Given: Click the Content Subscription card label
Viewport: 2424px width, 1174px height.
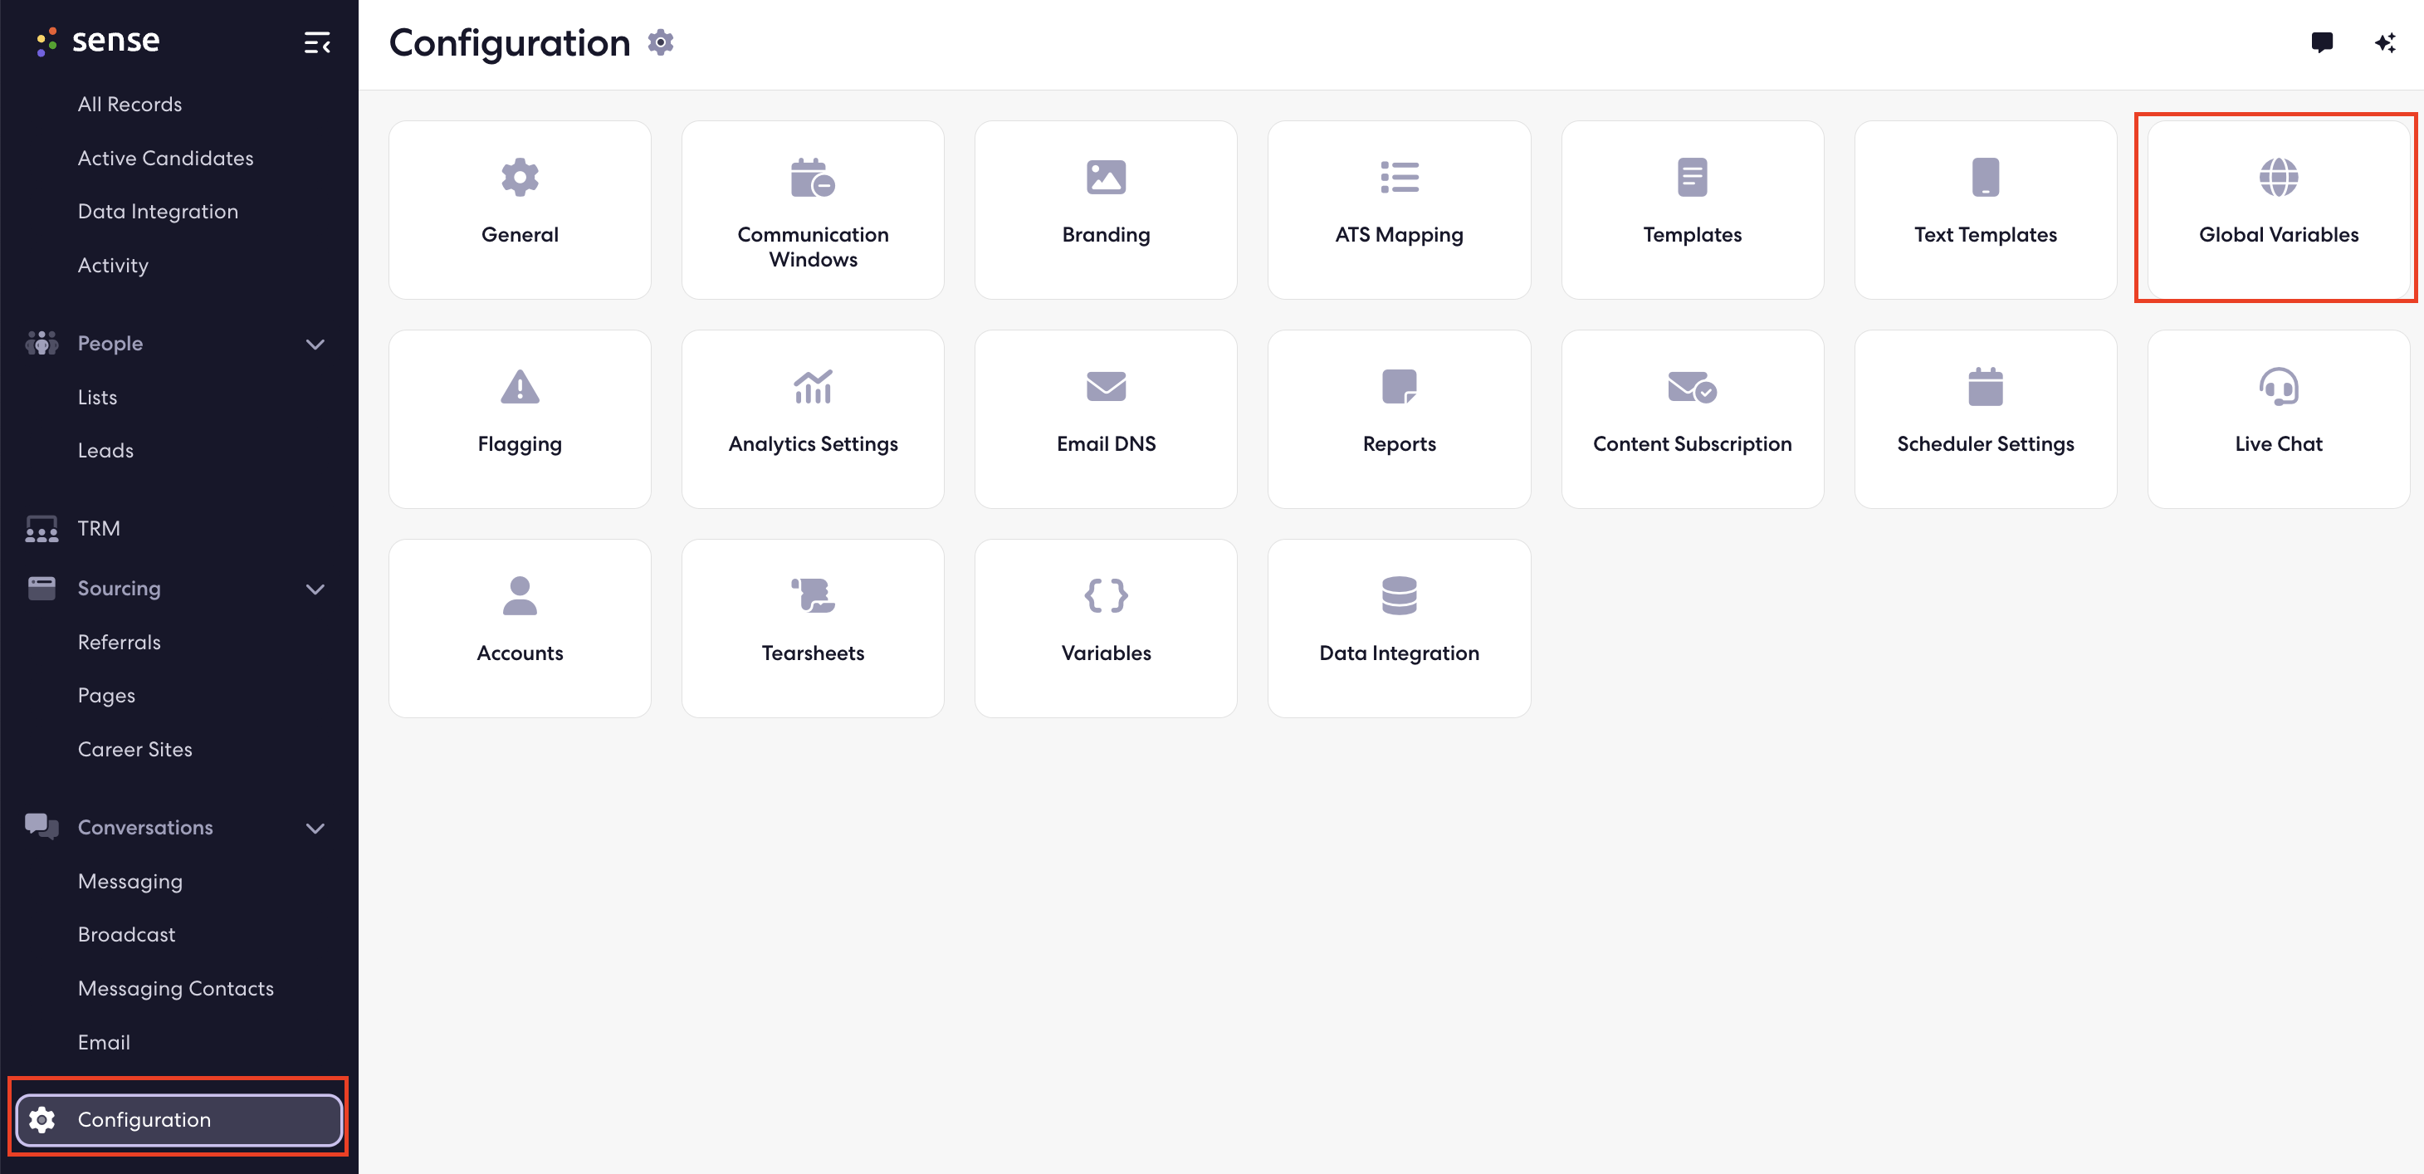Looking at the screenshot, I should tap(1692, 444).
